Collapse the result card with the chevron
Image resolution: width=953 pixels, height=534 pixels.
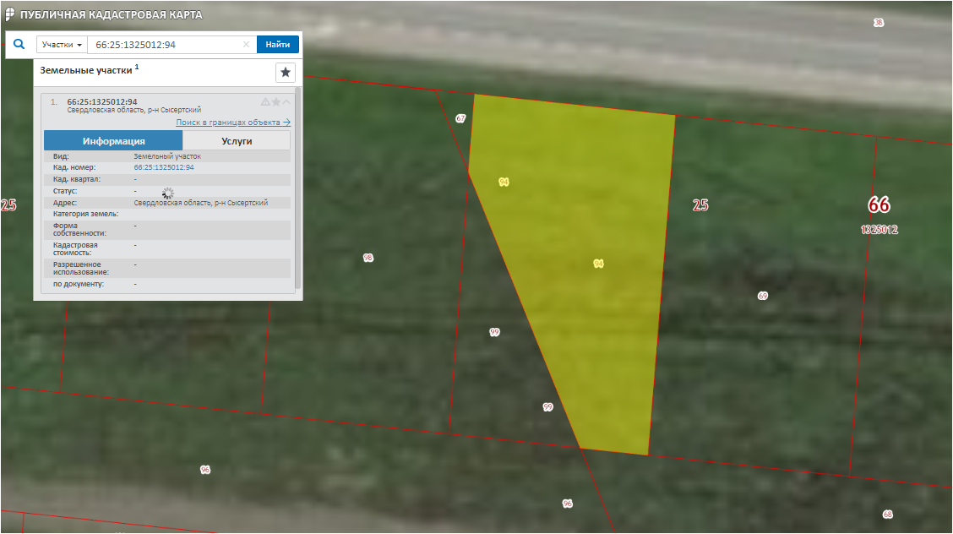point(286,102)
